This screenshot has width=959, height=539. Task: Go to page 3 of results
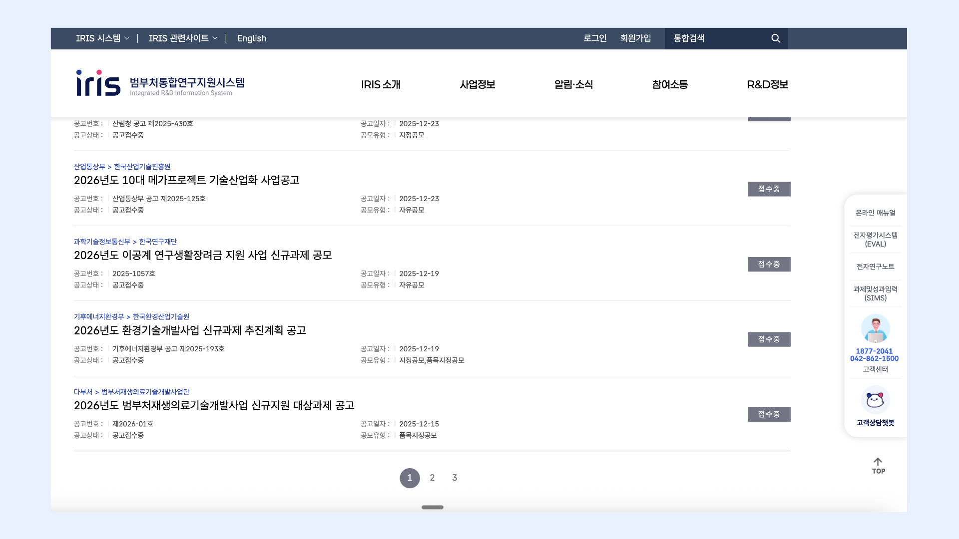pyautogui.click(x=455, y=478)
